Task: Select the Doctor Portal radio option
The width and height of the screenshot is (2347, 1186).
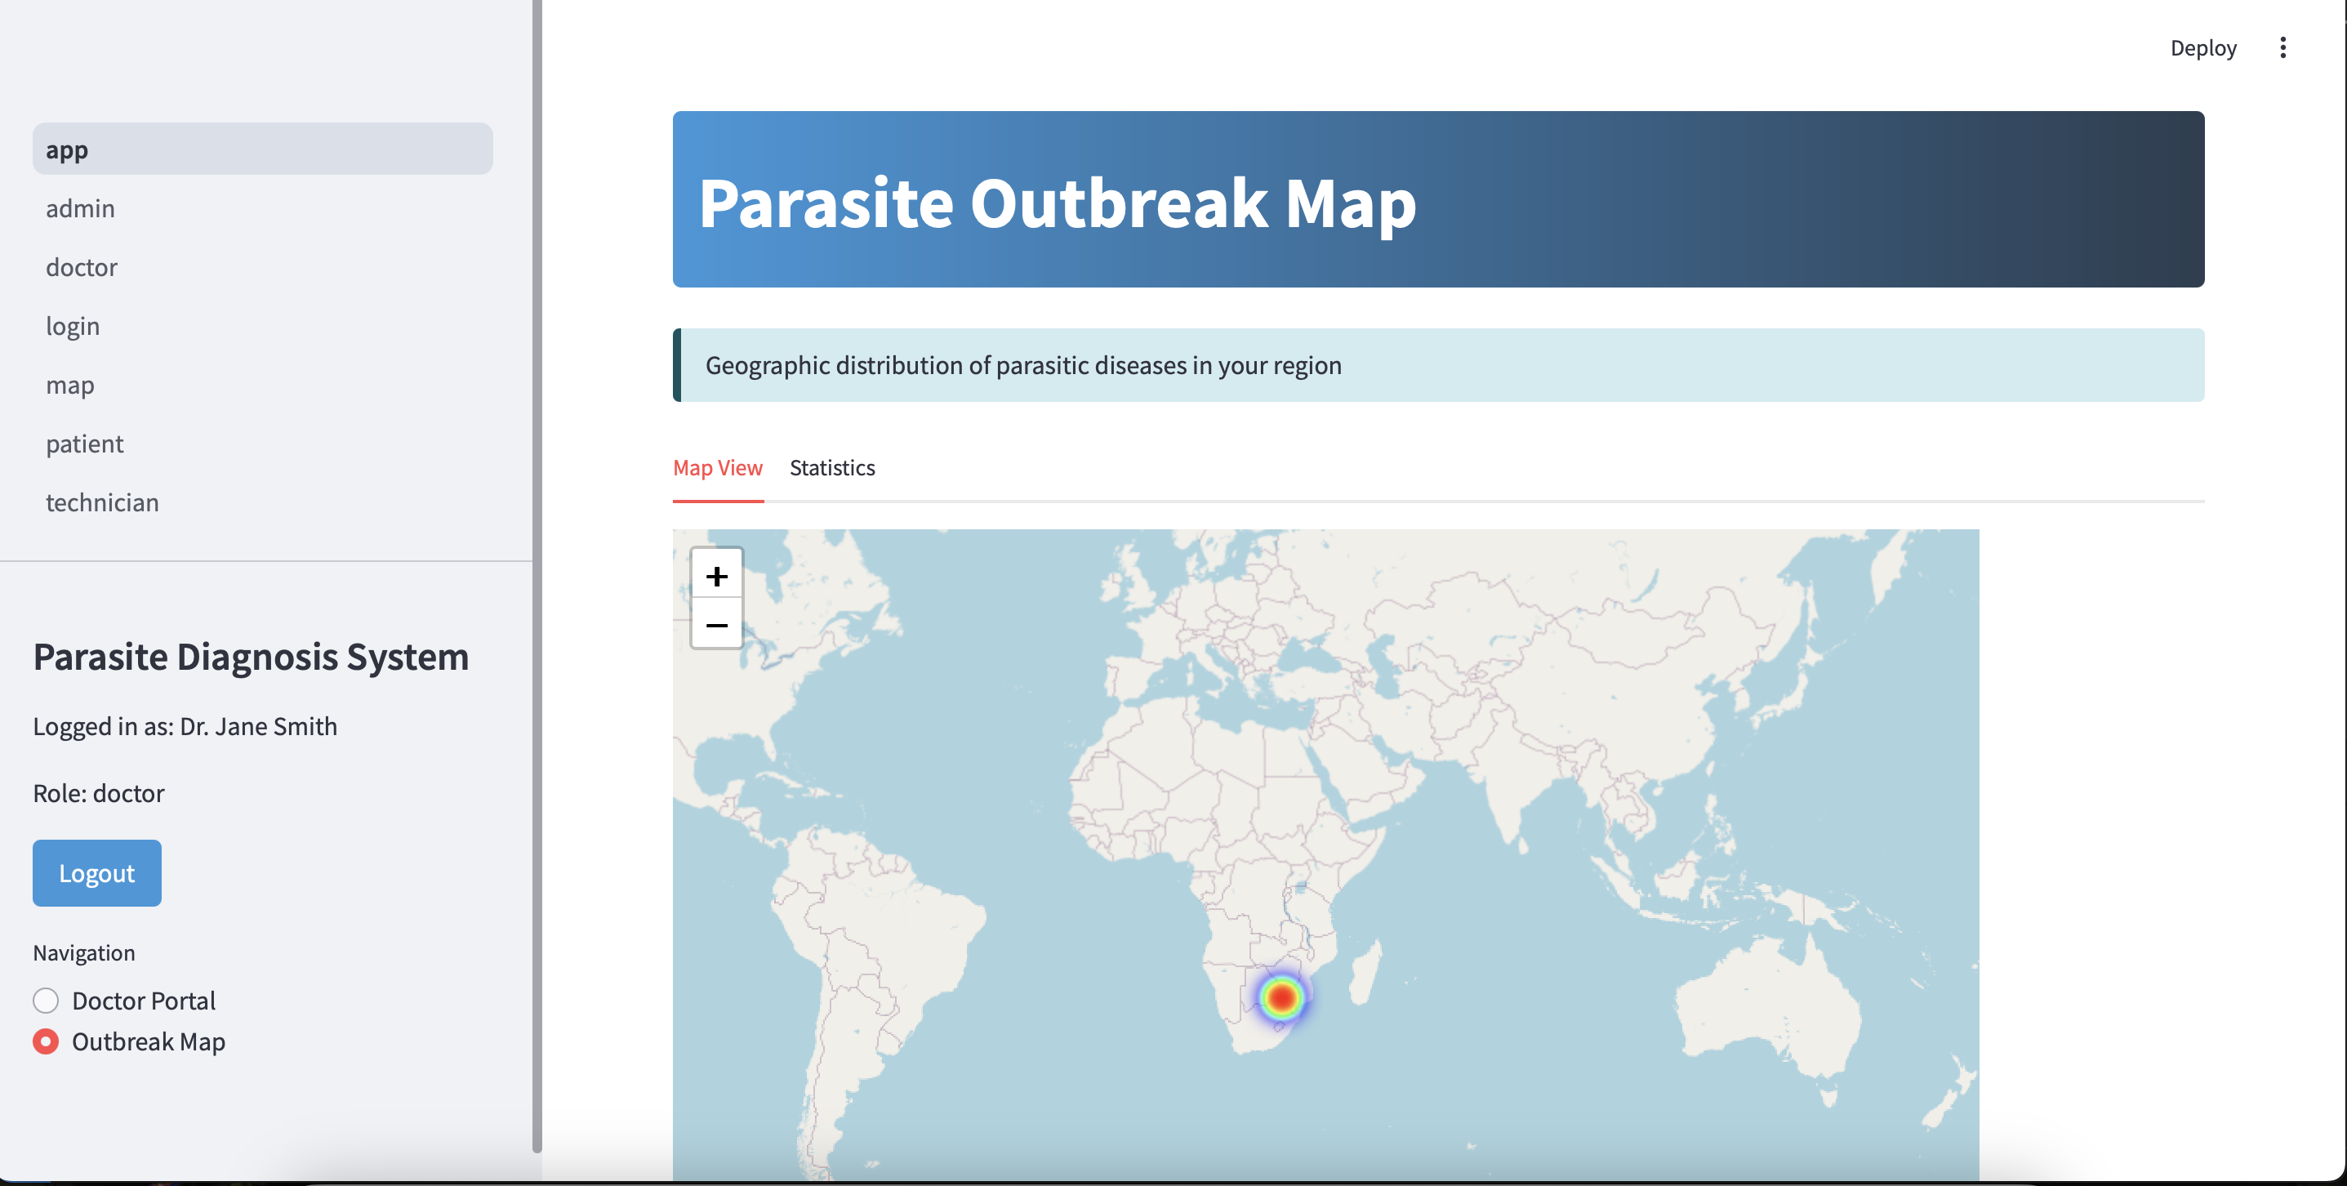Action: 46,1000
